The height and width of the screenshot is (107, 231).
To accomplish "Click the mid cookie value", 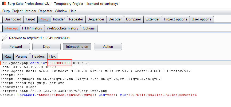I will click(163, 95).
